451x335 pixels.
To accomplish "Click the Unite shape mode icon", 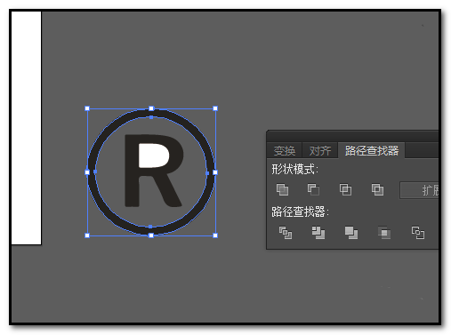I will pyautogui.click(x=282, y=189).
